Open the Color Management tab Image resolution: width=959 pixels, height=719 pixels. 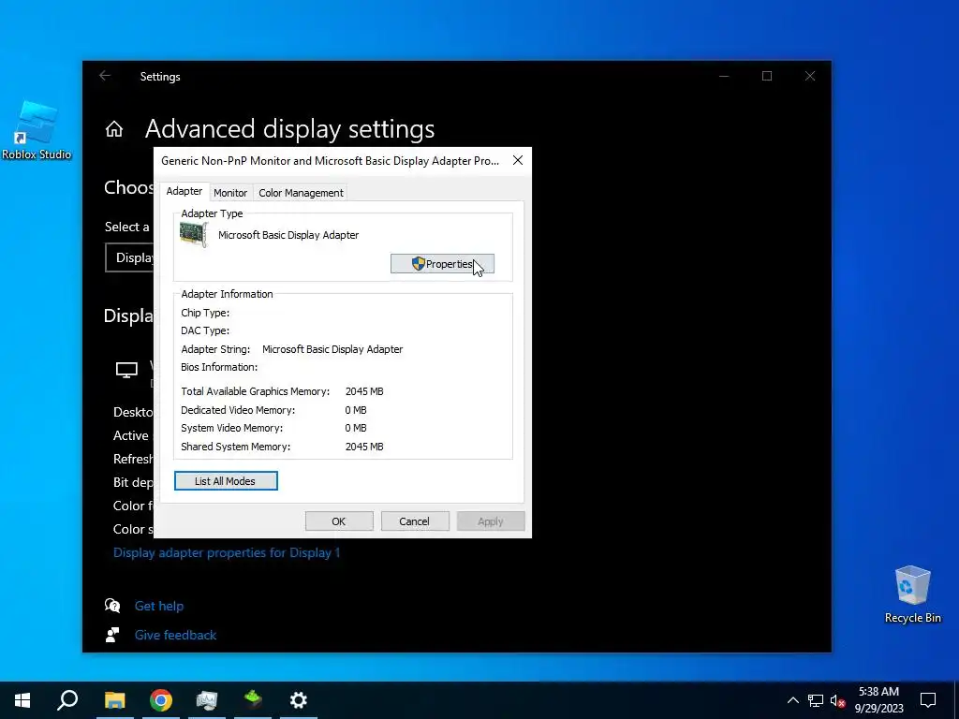[x=301, y=193]
